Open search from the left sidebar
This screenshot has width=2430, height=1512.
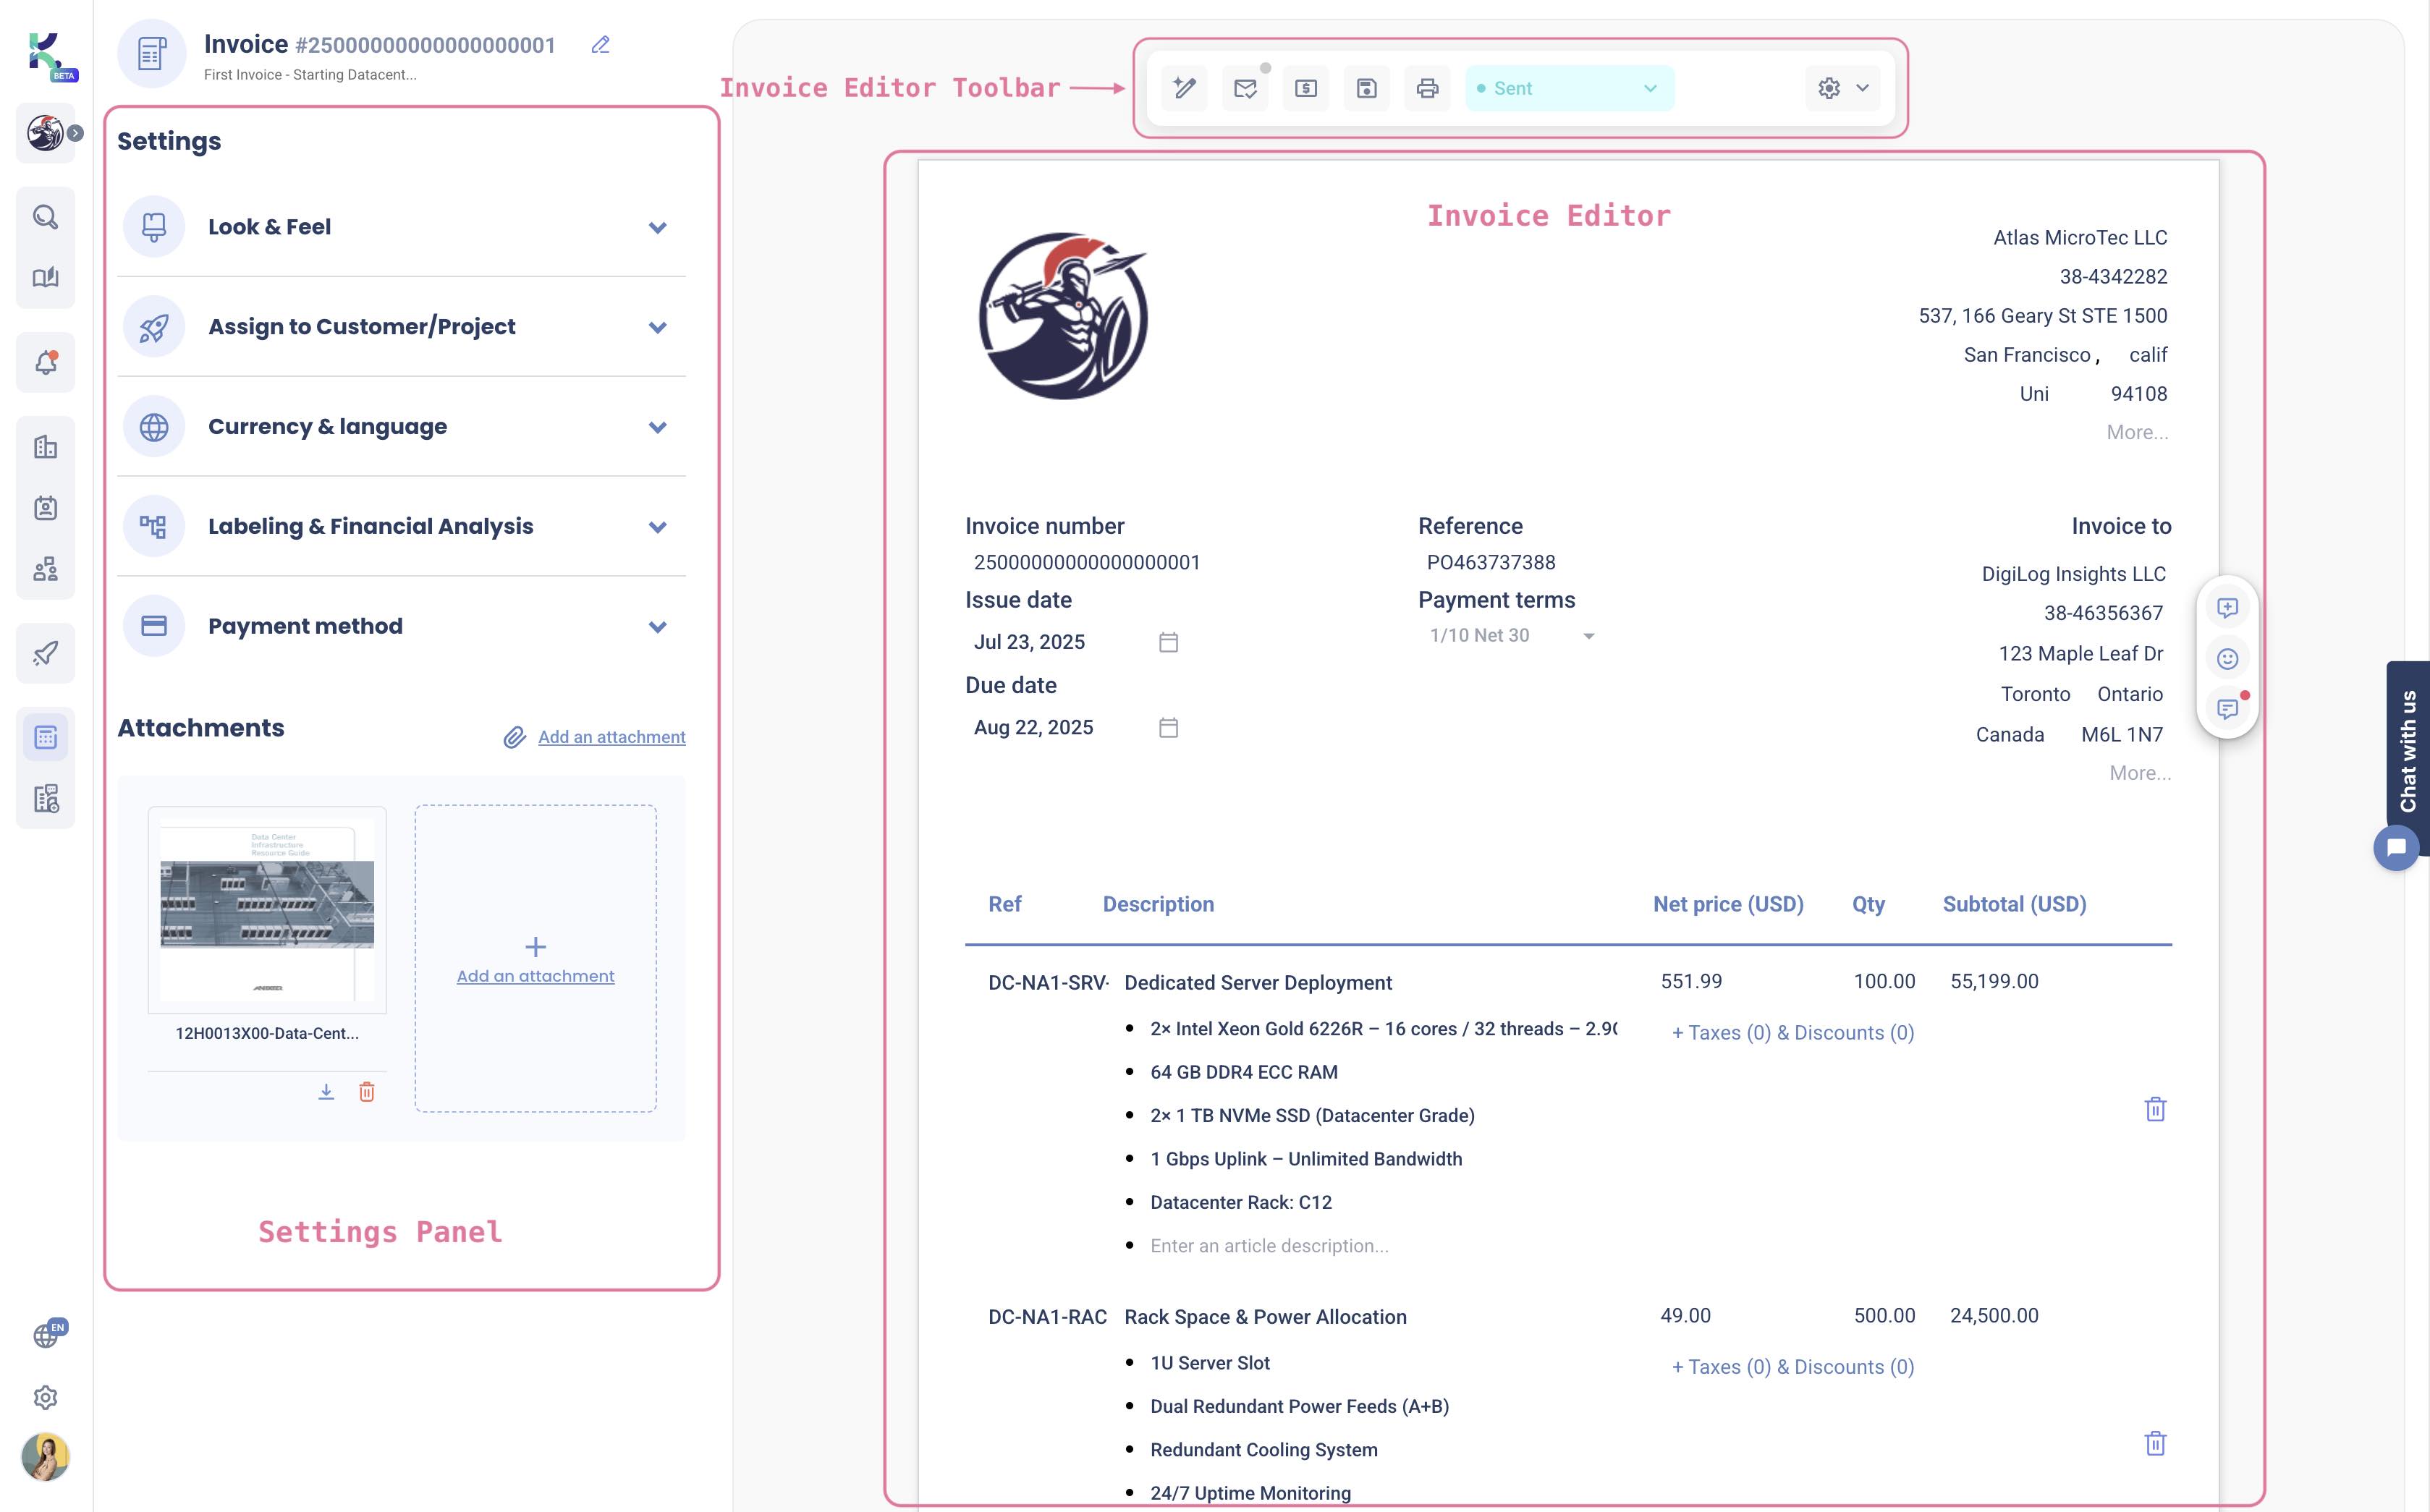[45, 216]
